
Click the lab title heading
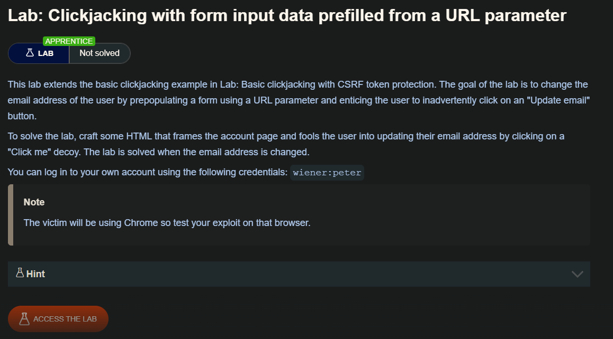(287, 15)
